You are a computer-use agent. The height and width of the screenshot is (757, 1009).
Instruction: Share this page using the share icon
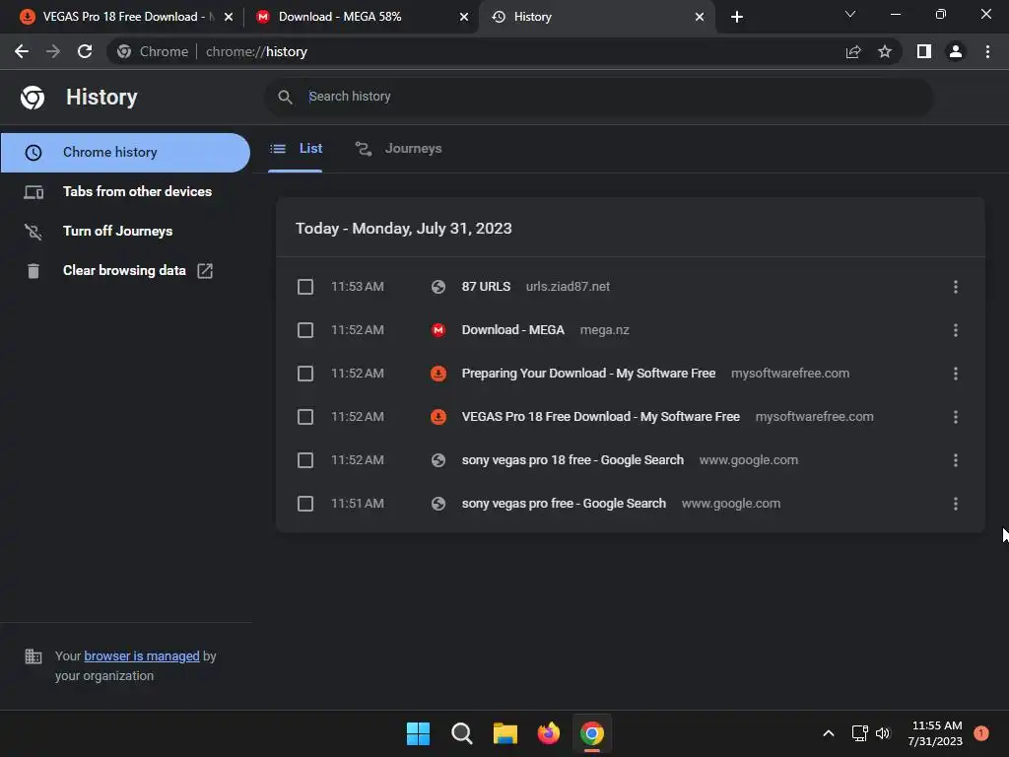coord(853,51)
